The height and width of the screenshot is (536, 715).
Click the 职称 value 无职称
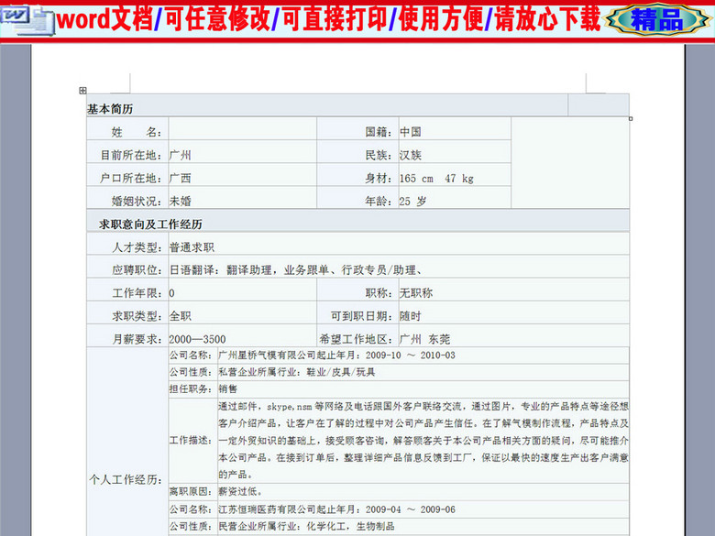click(416, 293)
